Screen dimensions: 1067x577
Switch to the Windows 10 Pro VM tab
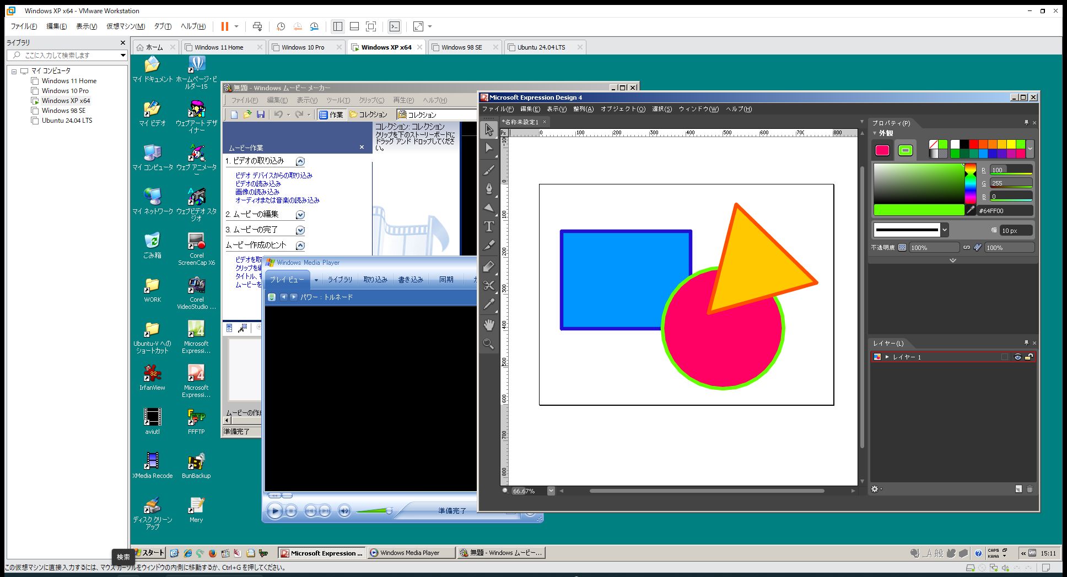point(303,47)
